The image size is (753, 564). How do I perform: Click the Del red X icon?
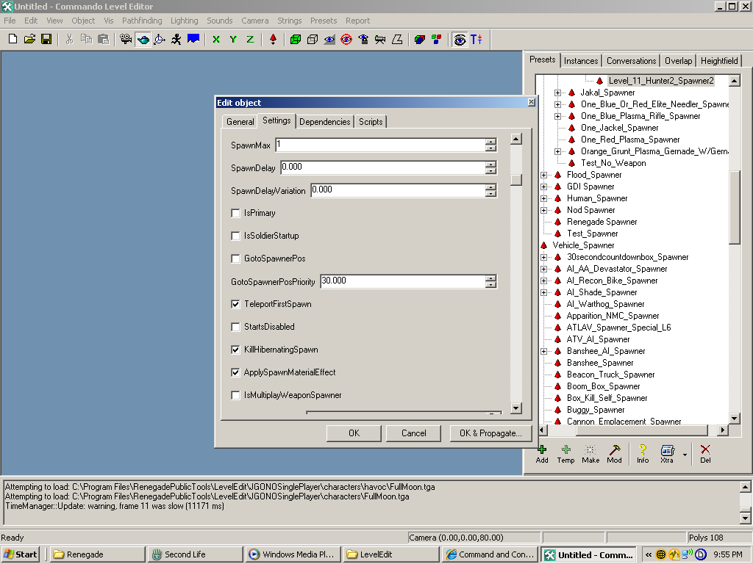pyautogui.click(x=705, y=450)
